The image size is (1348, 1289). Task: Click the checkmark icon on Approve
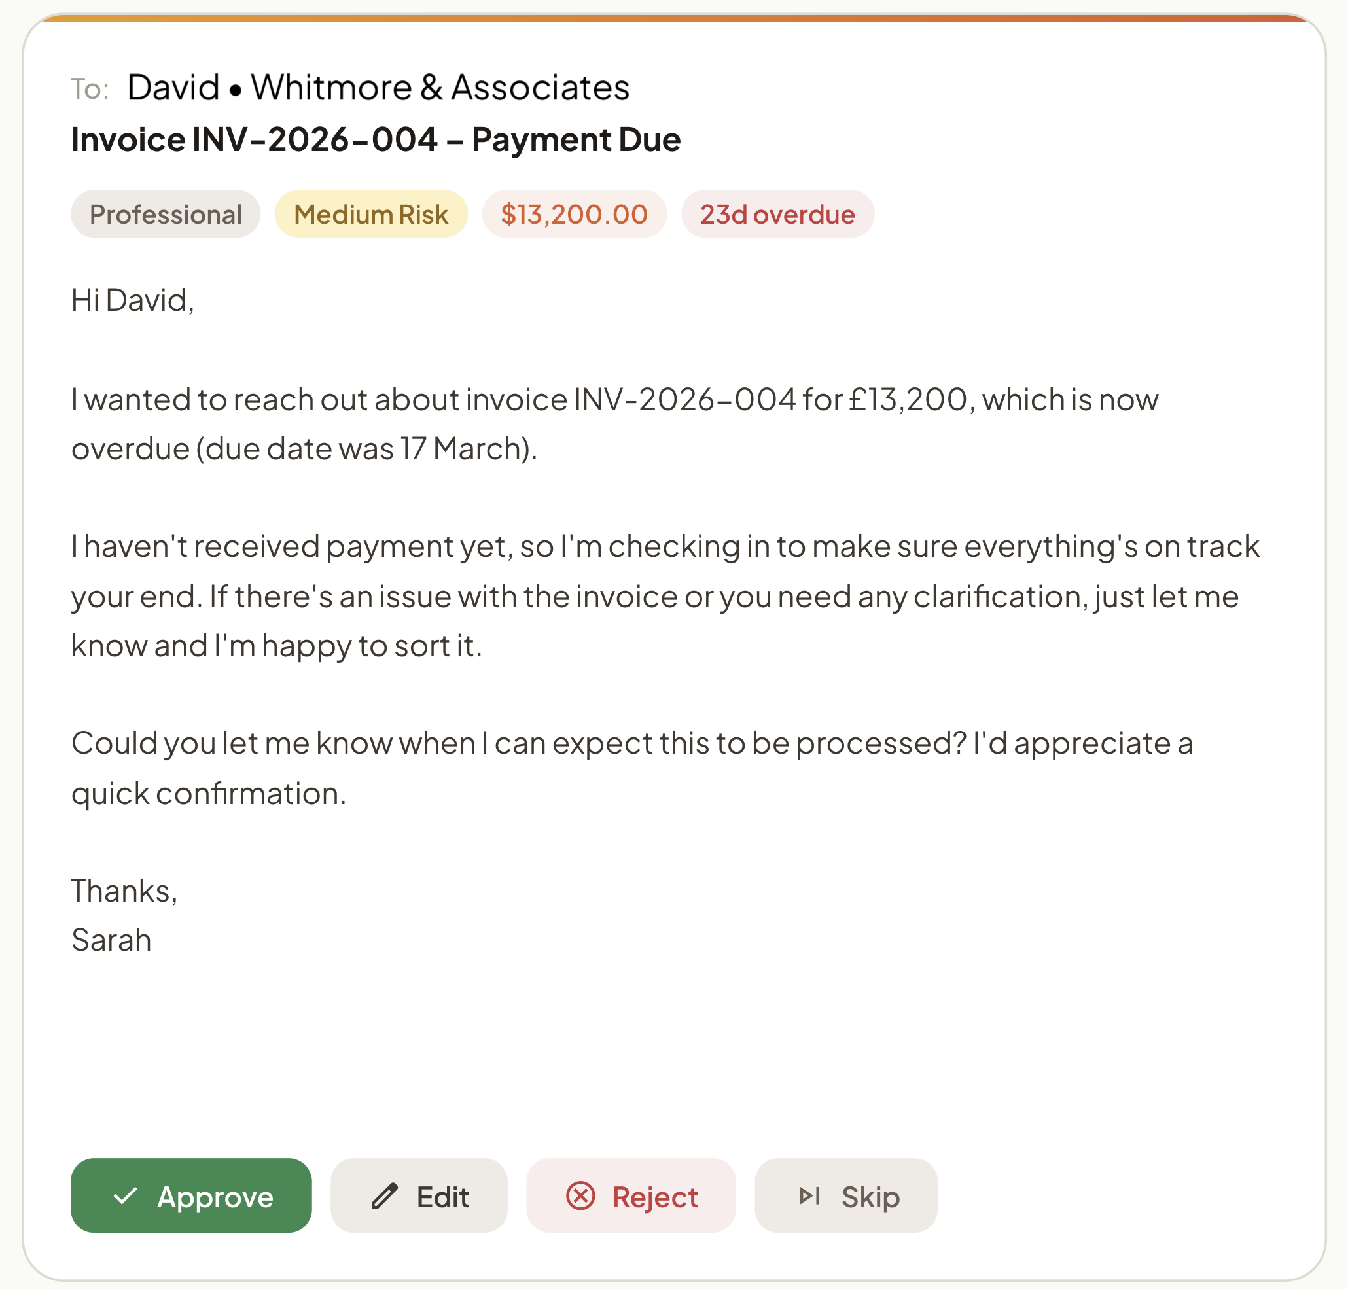(x=126, y=1196)
